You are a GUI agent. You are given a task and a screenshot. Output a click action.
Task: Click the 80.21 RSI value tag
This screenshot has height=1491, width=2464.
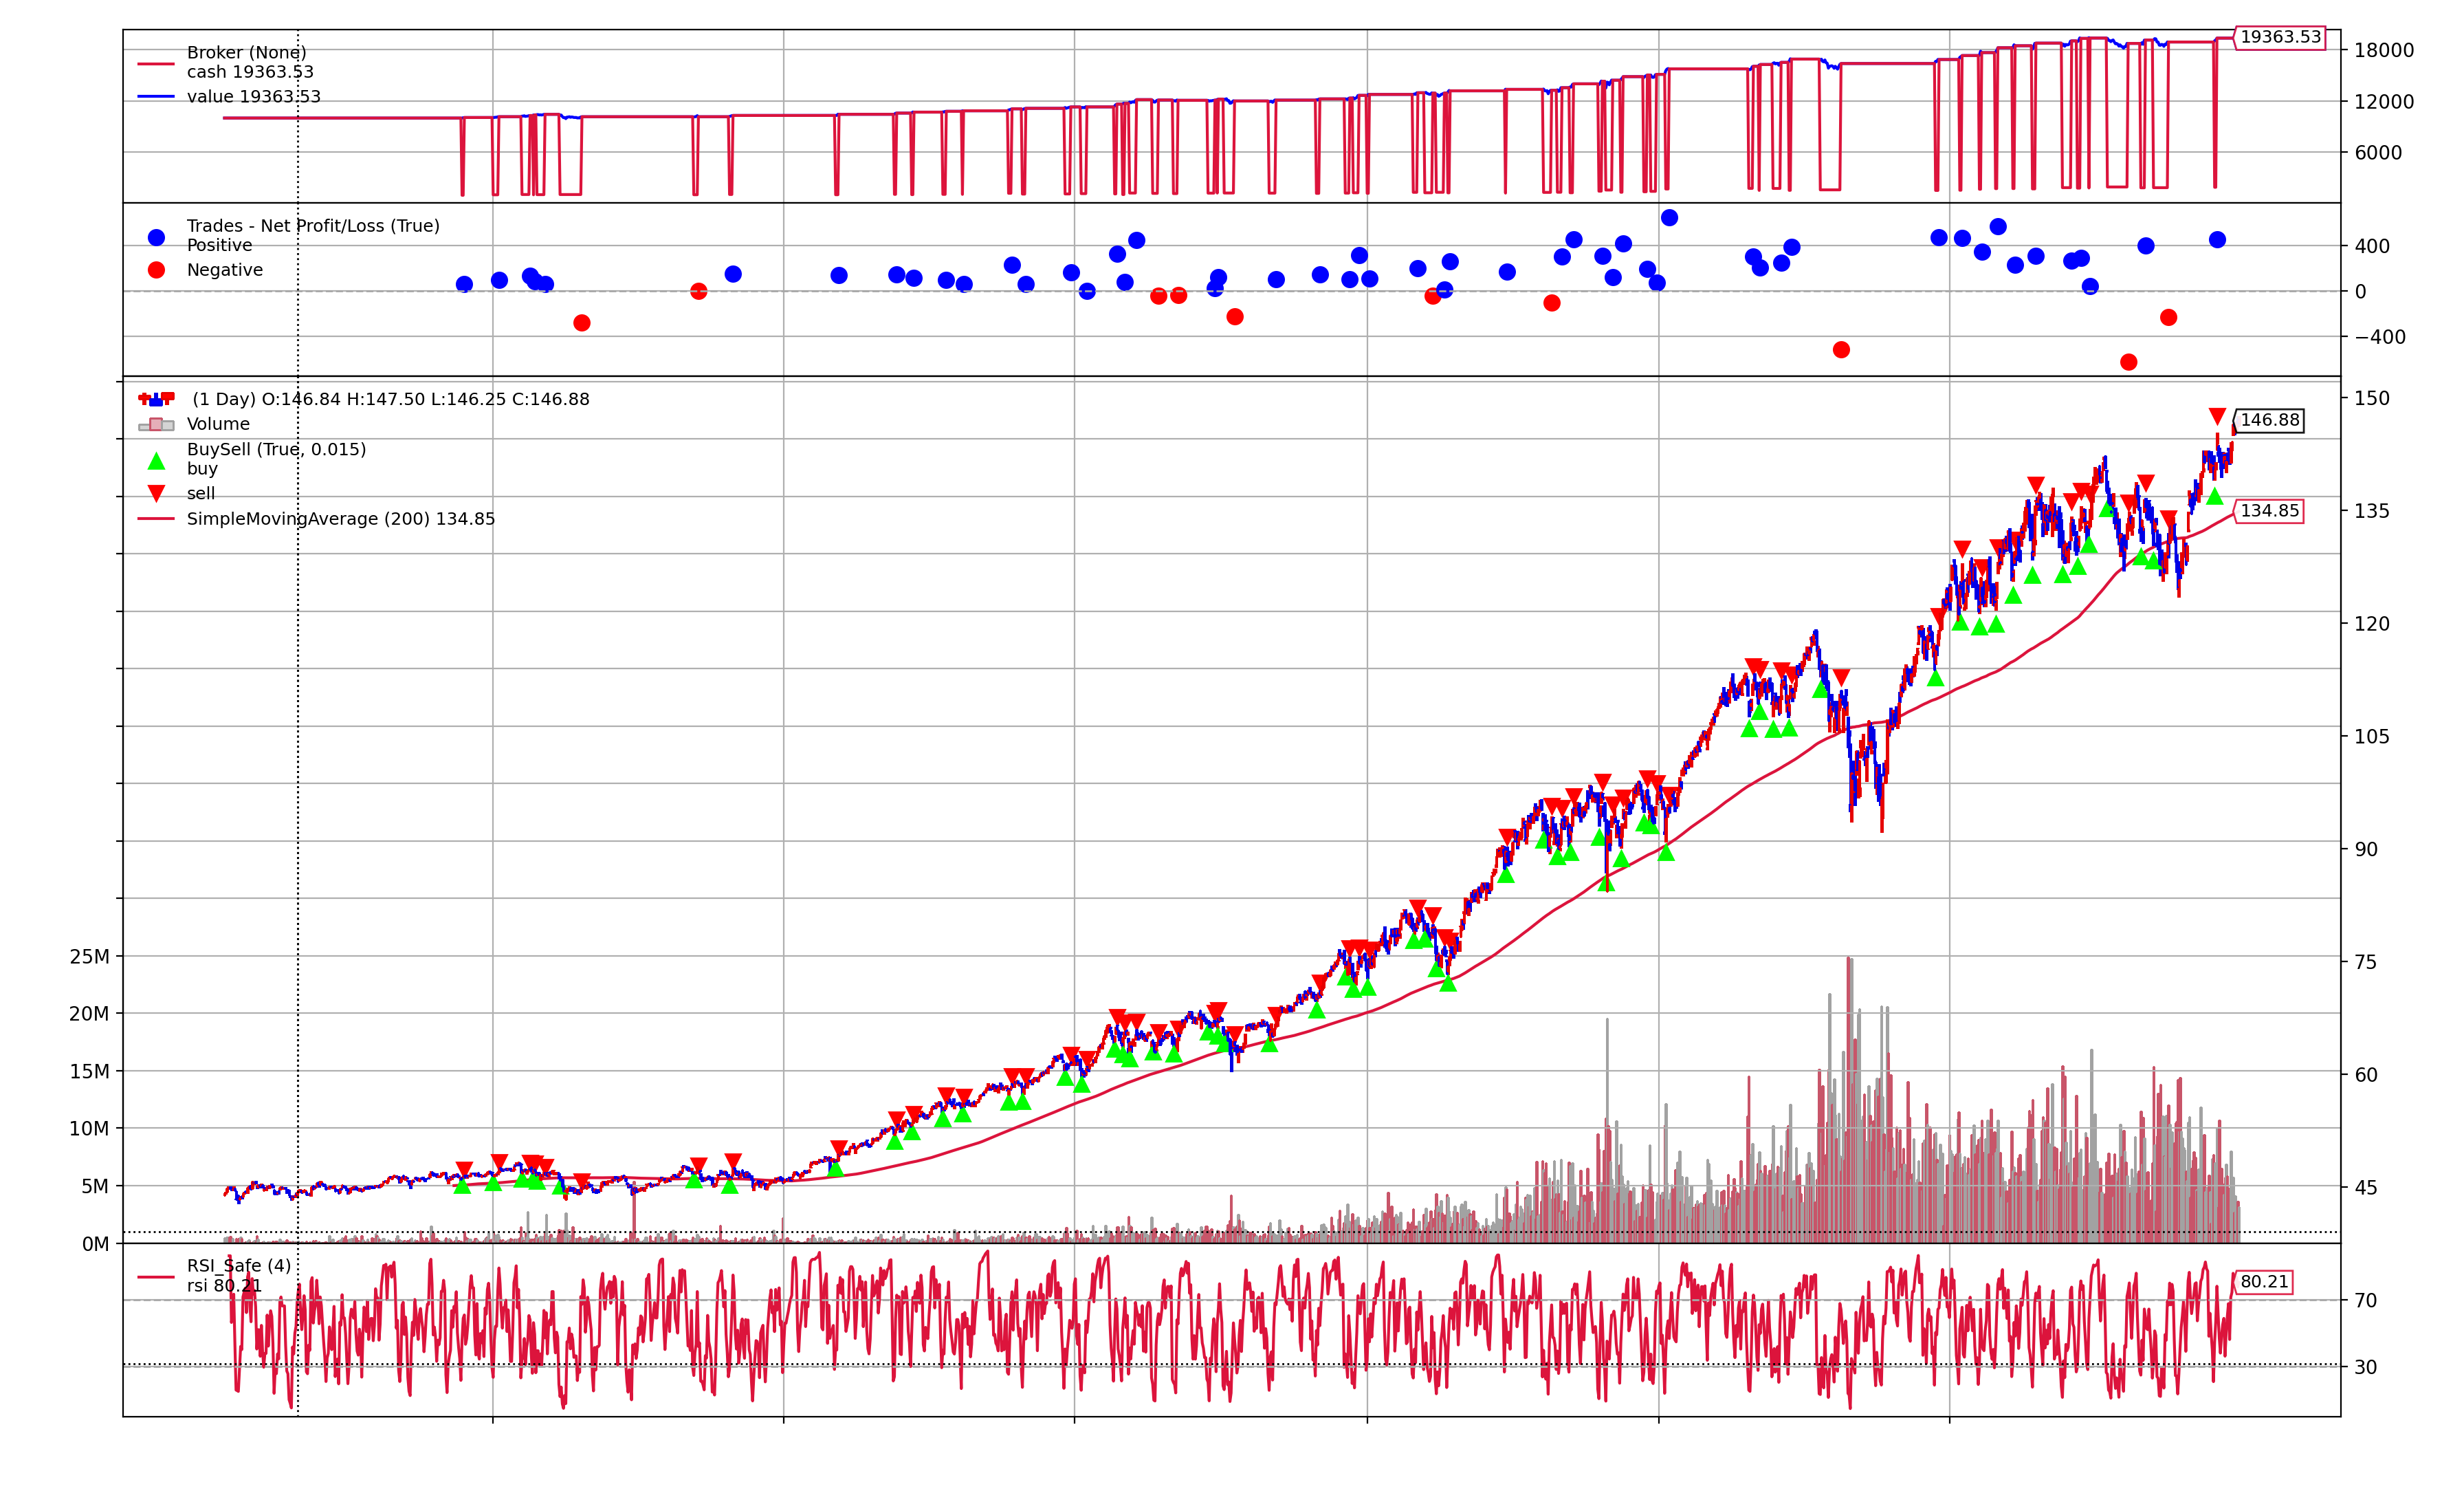coord(2264,1282)
